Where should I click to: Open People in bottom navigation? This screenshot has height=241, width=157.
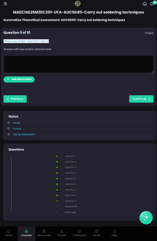[x=62, y=233]
